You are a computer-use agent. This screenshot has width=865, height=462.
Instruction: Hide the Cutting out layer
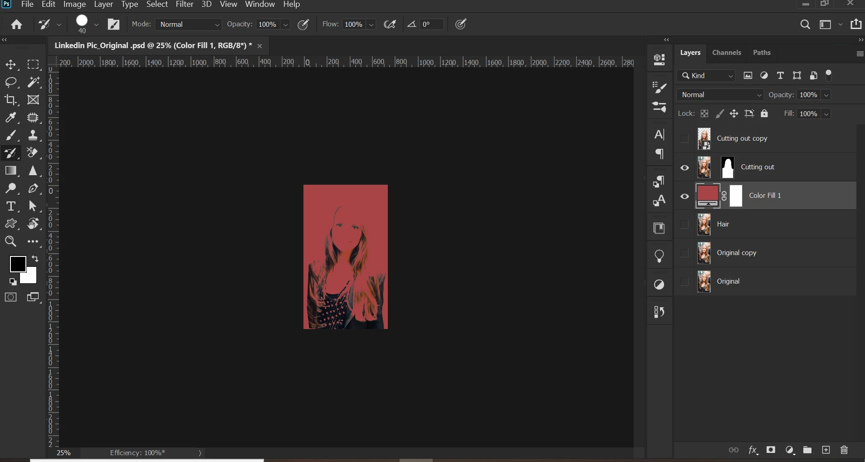[x=684, y=168]
